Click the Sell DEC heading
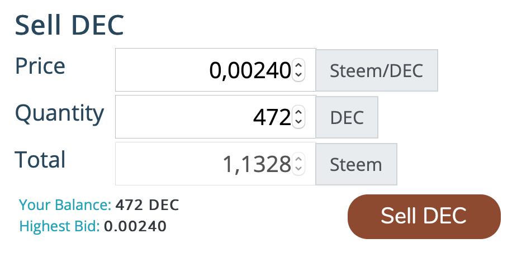 (x=69, y=25)
